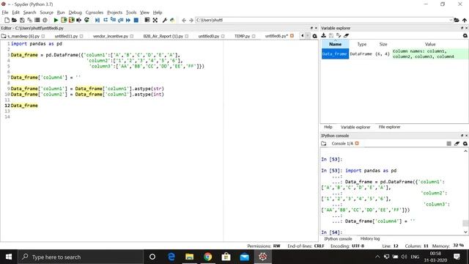Import data in the Variable explorer

click(323, 35)
